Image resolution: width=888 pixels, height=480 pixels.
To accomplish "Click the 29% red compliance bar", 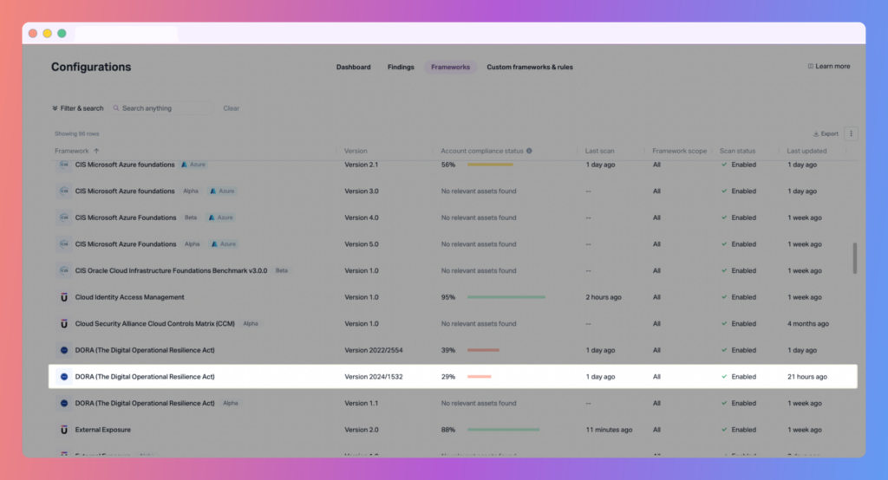I will click(479, 376).
